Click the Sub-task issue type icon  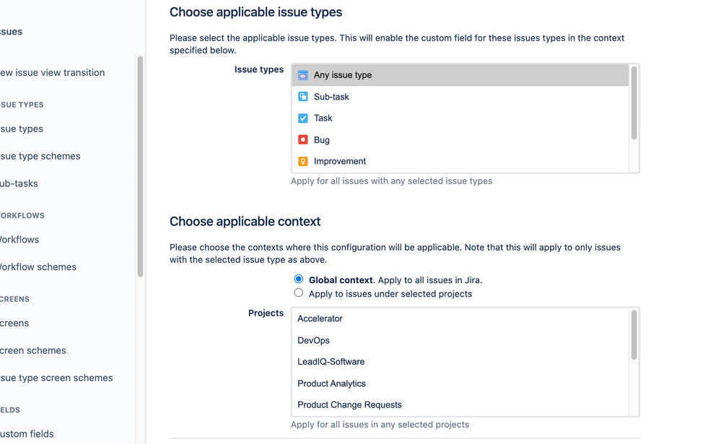tap(303, 97)
